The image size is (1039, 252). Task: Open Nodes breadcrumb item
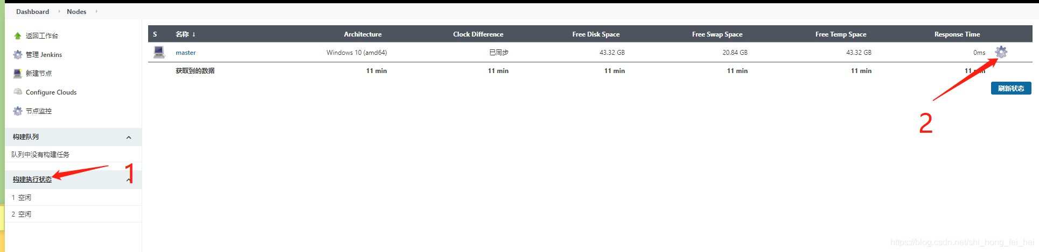[76, 11]
